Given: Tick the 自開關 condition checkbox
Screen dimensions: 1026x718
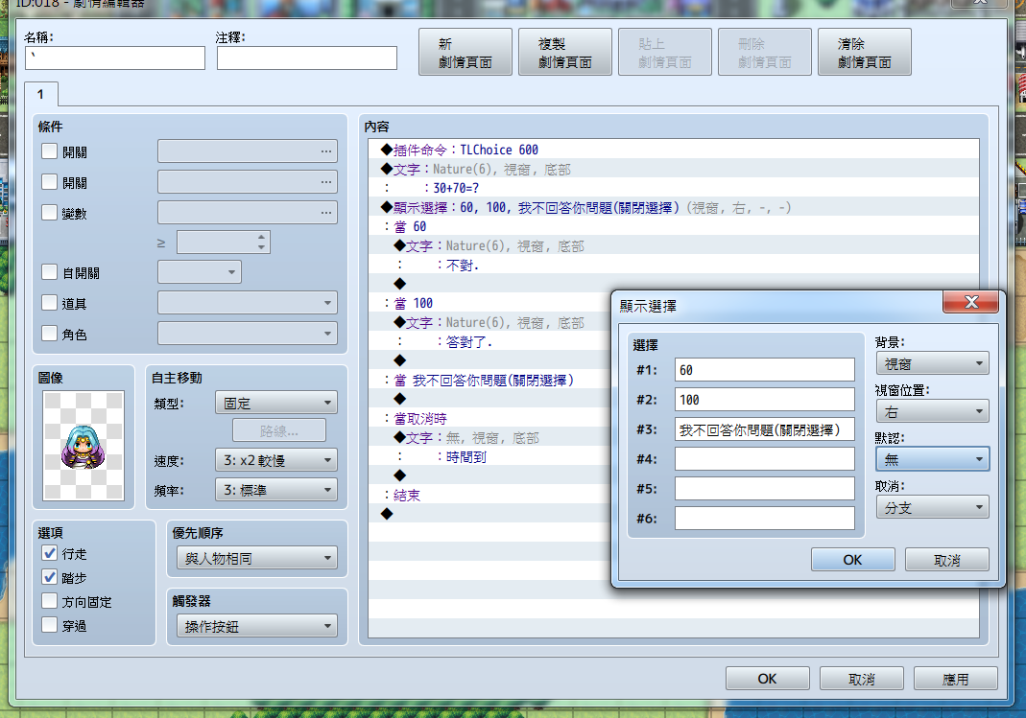Looking at the screenshot, I should tap(49, 272).
